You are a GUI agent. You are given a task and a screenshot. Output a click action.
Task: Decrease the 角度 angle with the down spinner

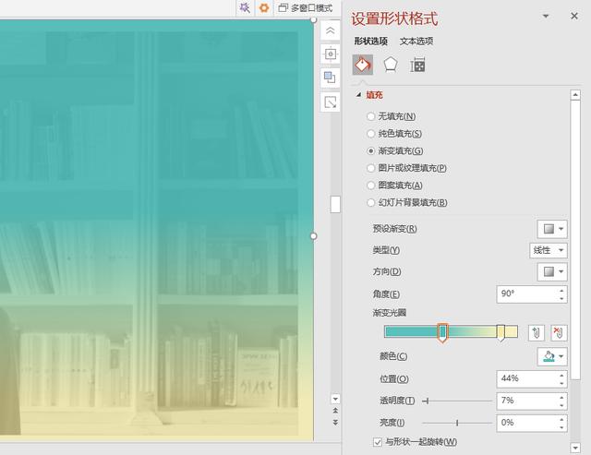pos(561,299)
